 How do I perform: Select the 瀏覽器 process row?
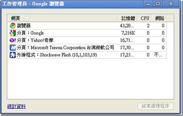[x=87, y=26]
